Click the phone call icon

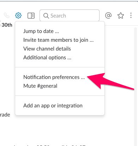[x=7, y=15]
